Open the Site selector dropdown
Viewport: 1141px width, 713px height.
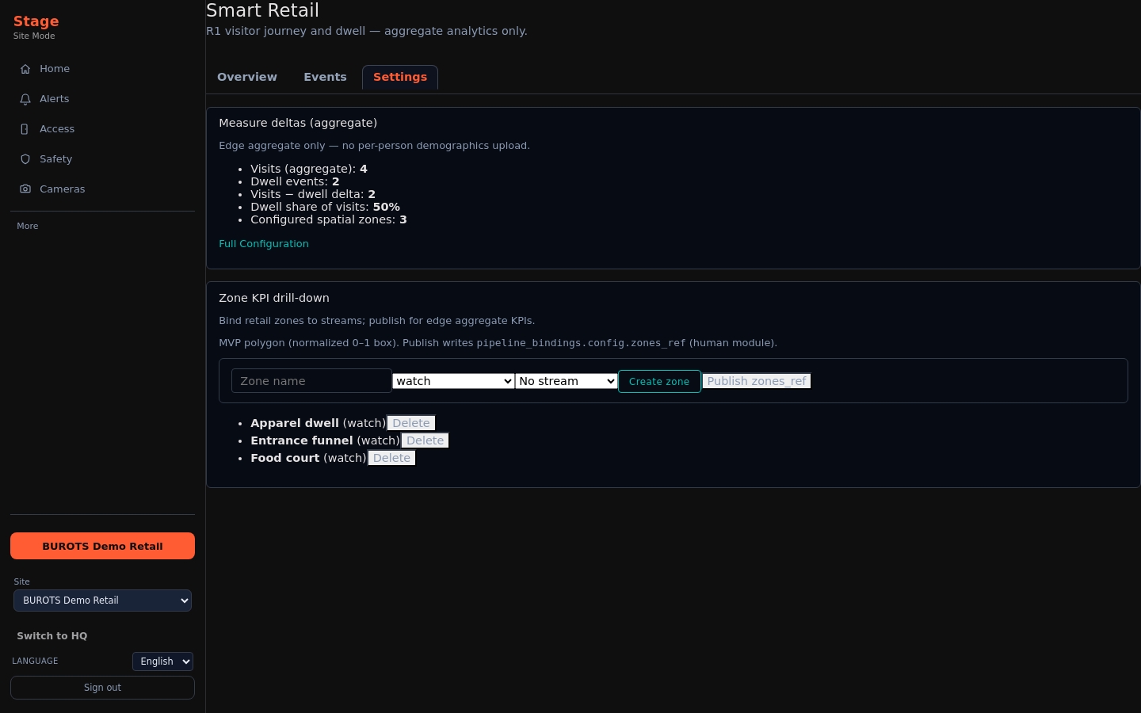pyautogui.click(x=102, y=601)
